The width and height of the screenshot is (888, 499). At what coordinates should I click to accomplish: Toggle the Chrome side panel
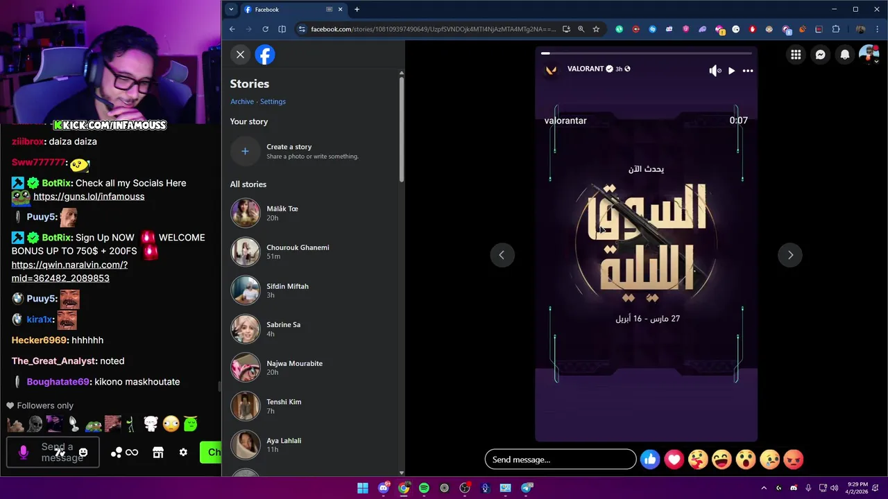pyautogui.click(x=282, y=29)
